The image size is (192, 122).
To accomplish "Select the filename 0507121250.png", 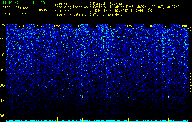I will (x=16, y=8).
